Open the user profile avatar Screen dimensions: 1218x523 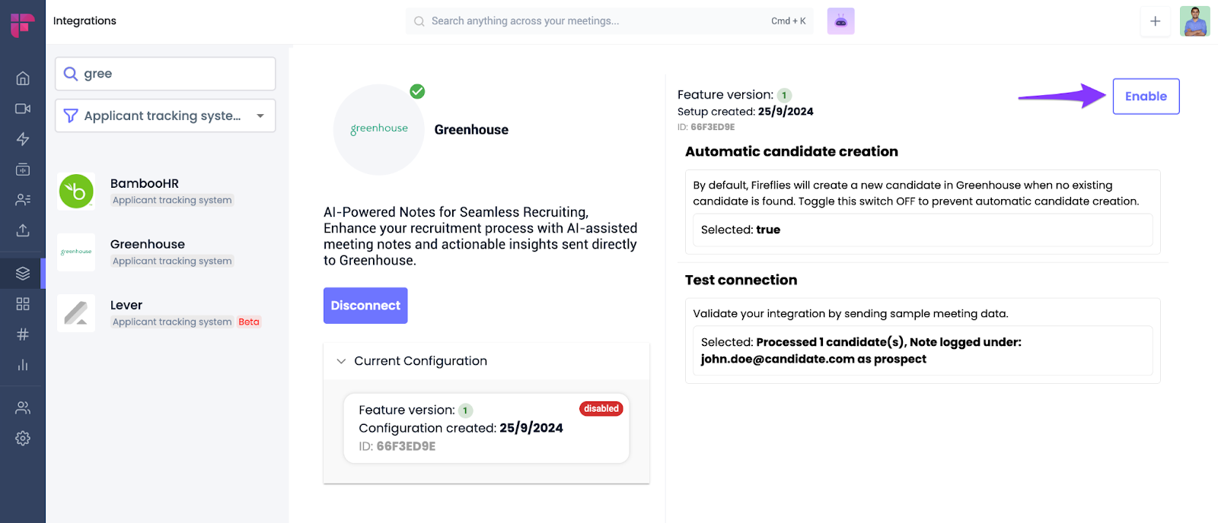pyautogui.click(x=1194, y=21)
